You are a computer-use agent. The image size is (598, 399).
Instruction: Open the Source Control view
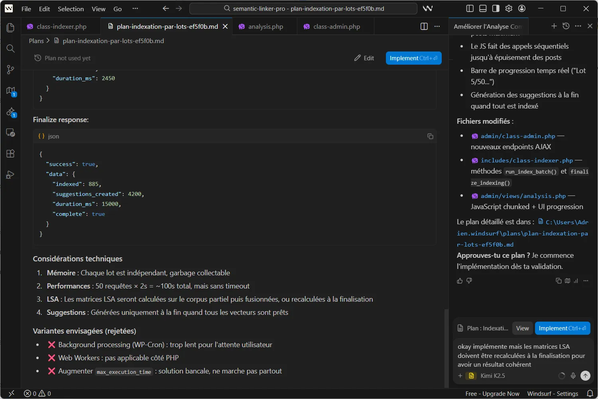point(11,70)
